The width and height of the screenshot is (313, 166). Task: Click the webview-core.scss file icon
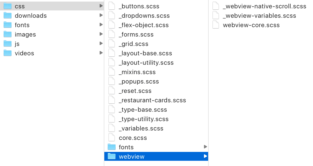tap(216, 25)
